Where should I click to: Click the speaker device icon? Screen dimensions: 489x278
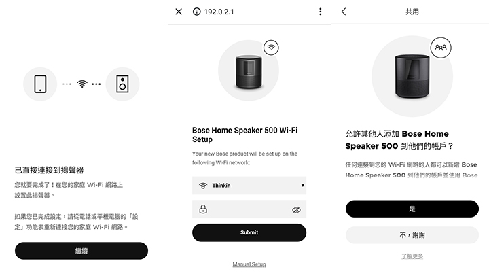(x=122, y=84)
